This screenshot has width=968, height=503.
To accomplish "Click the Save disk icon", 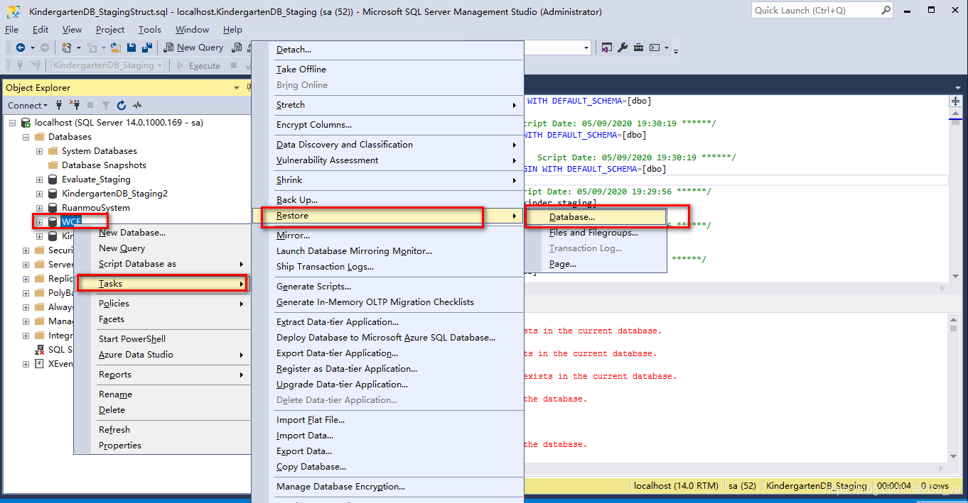I will pos(131,48).
